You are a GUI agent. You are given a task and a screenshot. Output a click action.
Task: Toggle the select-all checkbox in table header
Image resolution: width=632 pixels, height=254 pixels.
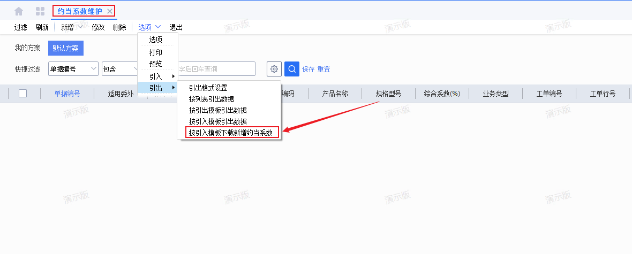pos(22,94)
